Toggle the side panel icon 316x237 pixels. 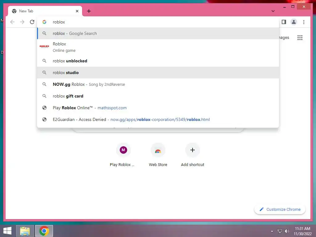pos(284,22)
